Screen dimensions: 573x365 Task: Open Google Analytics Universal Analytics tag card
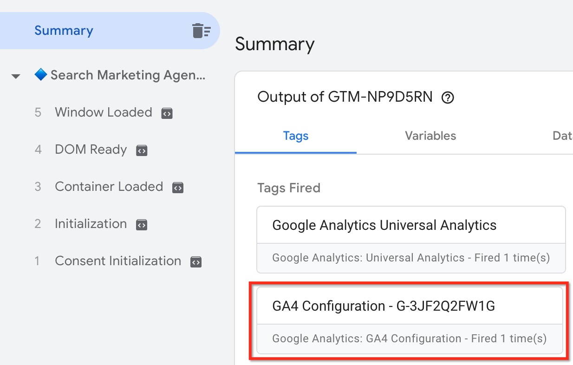point(411,240)
